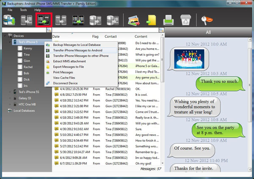This screenshot has width=254, height=179.
Task: Click the Happy Birthday MMS image
Action: (189, 59)
